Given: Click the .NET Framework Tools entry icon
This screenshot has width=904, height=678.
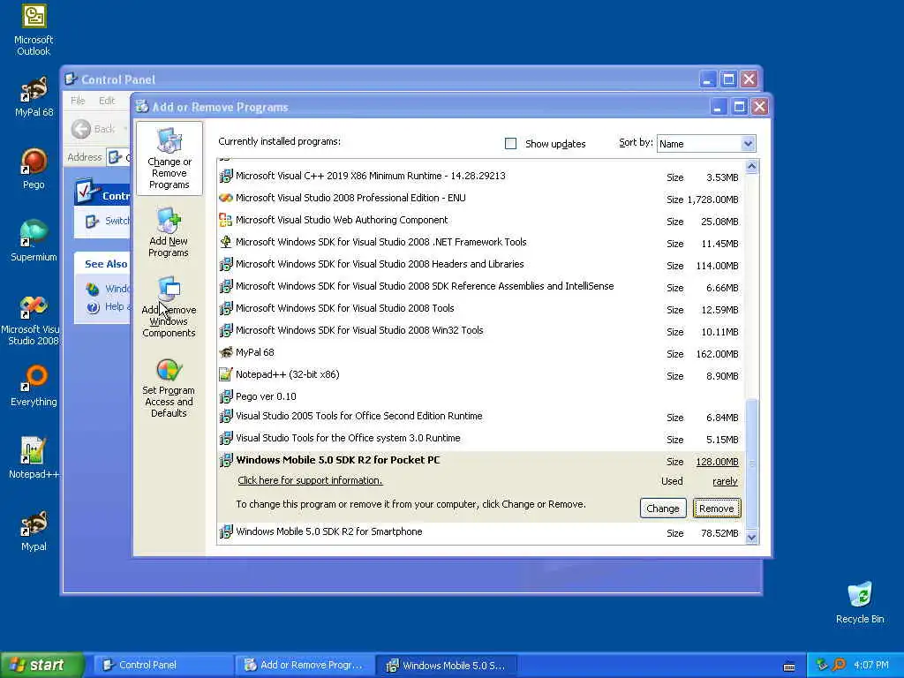Looking at the screenshot, I should coord(226,242).
